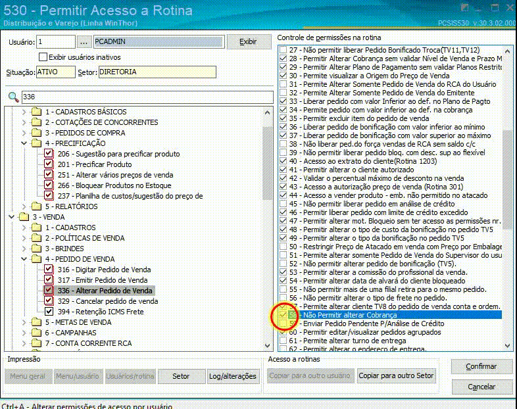
Task: Click the Setor field showing DIRETORIA
Action: point(157,72)
